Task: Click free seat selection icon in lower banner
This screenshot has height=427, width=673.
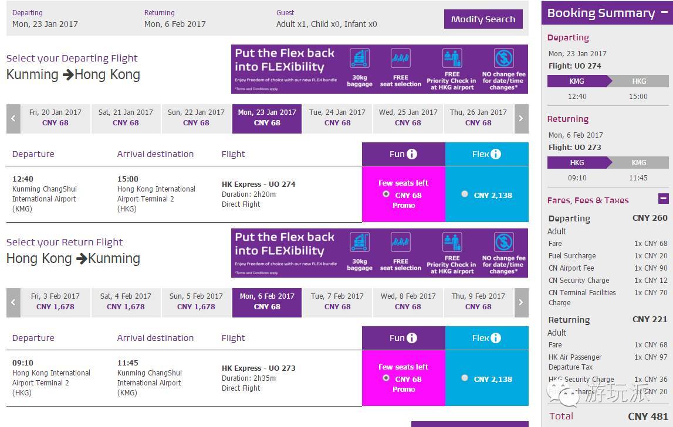Action: pos(400,242)
